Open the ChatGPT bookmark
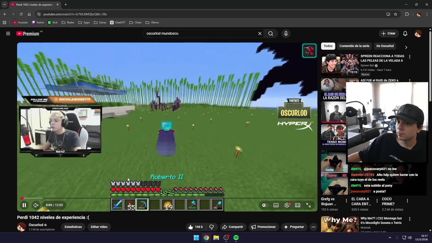 (117, 23)
